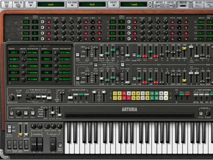Screen dimensions: 213x160
Task: Step to the next preset with down arrow
Action: click(150, 6)
